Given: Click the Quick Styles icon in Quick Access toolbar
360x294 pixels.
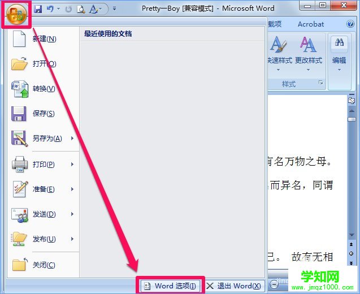Looking at the screenshot, I should pos(93,9).
